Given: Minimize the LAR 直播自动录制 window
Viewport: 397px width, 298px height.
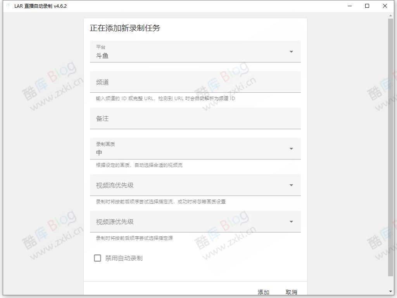Looking at the screenshot, I should pos(350,6).
